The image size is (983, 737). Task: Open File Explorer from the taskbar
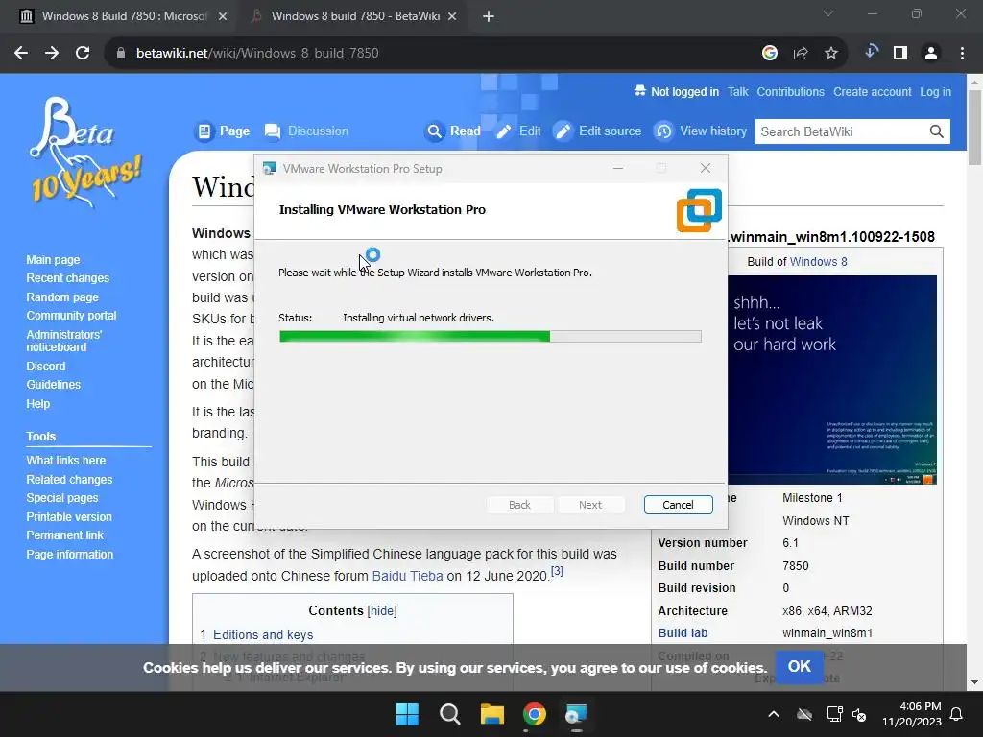492,714
